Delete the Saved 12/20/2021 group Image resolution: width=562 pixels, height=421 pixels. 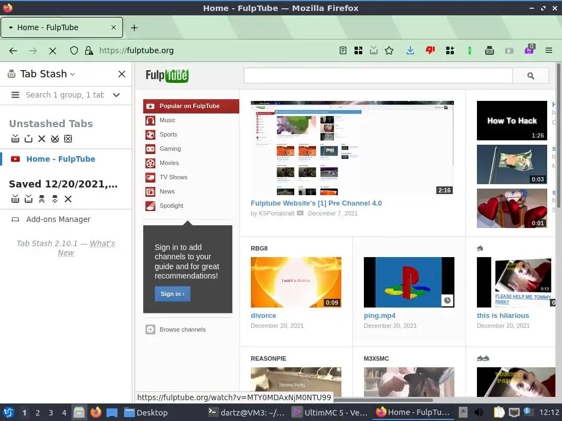[68, 199]
